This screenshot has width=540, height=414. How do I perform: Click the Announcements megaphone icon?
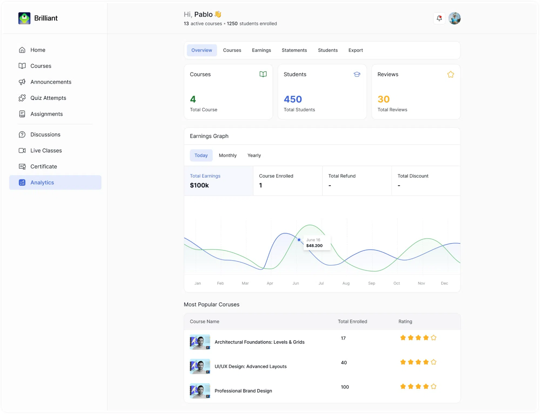tap(22, 82)
